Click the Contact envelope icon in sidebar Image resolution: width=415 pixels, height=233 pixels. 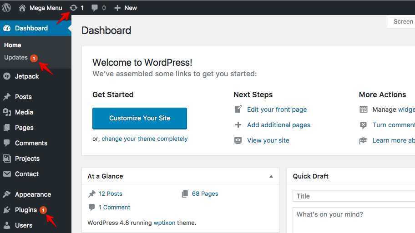(7, 174)
